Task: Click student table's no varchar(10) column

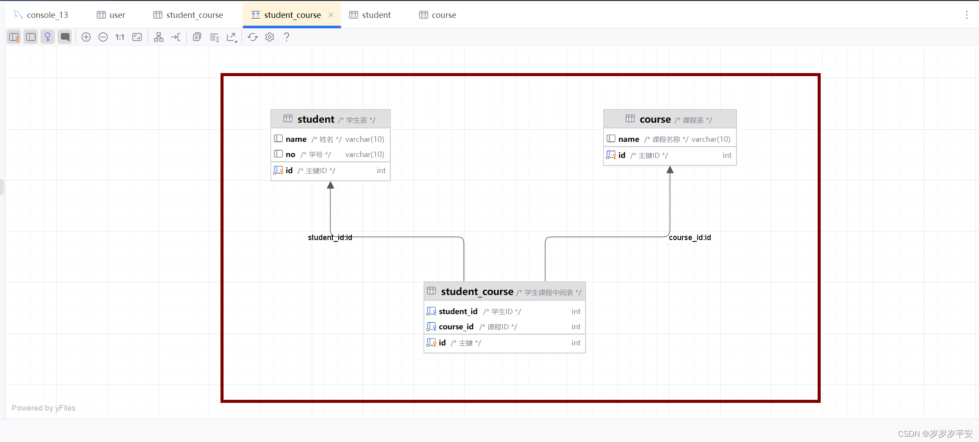Action: (x=331, y=154)
